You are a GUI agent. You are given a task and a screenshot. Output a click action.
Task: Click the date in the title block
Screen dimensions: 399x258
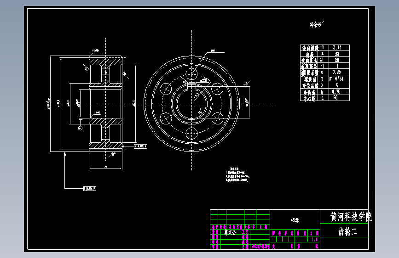pyautogui.click(x=260, y=247)
